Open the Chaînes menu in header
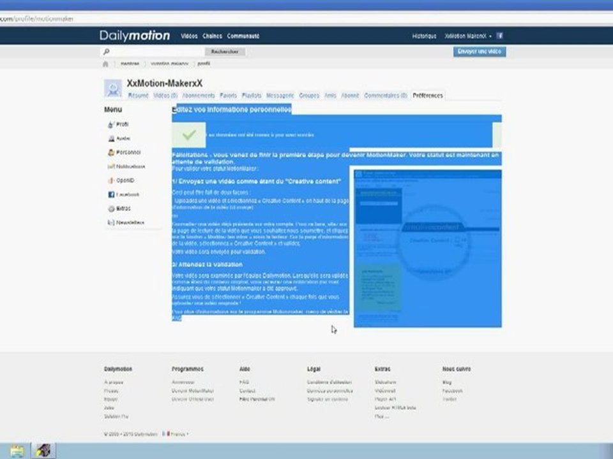The height and width of the screenshot is (459, 613). 212,36
